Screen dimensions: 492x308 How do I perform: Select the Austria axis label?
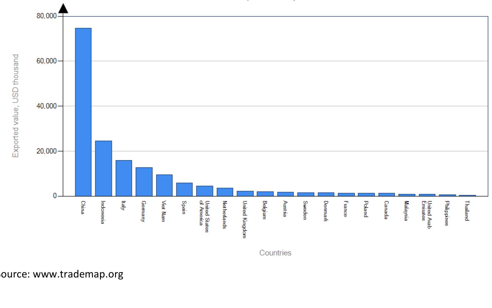coord(285,209)
